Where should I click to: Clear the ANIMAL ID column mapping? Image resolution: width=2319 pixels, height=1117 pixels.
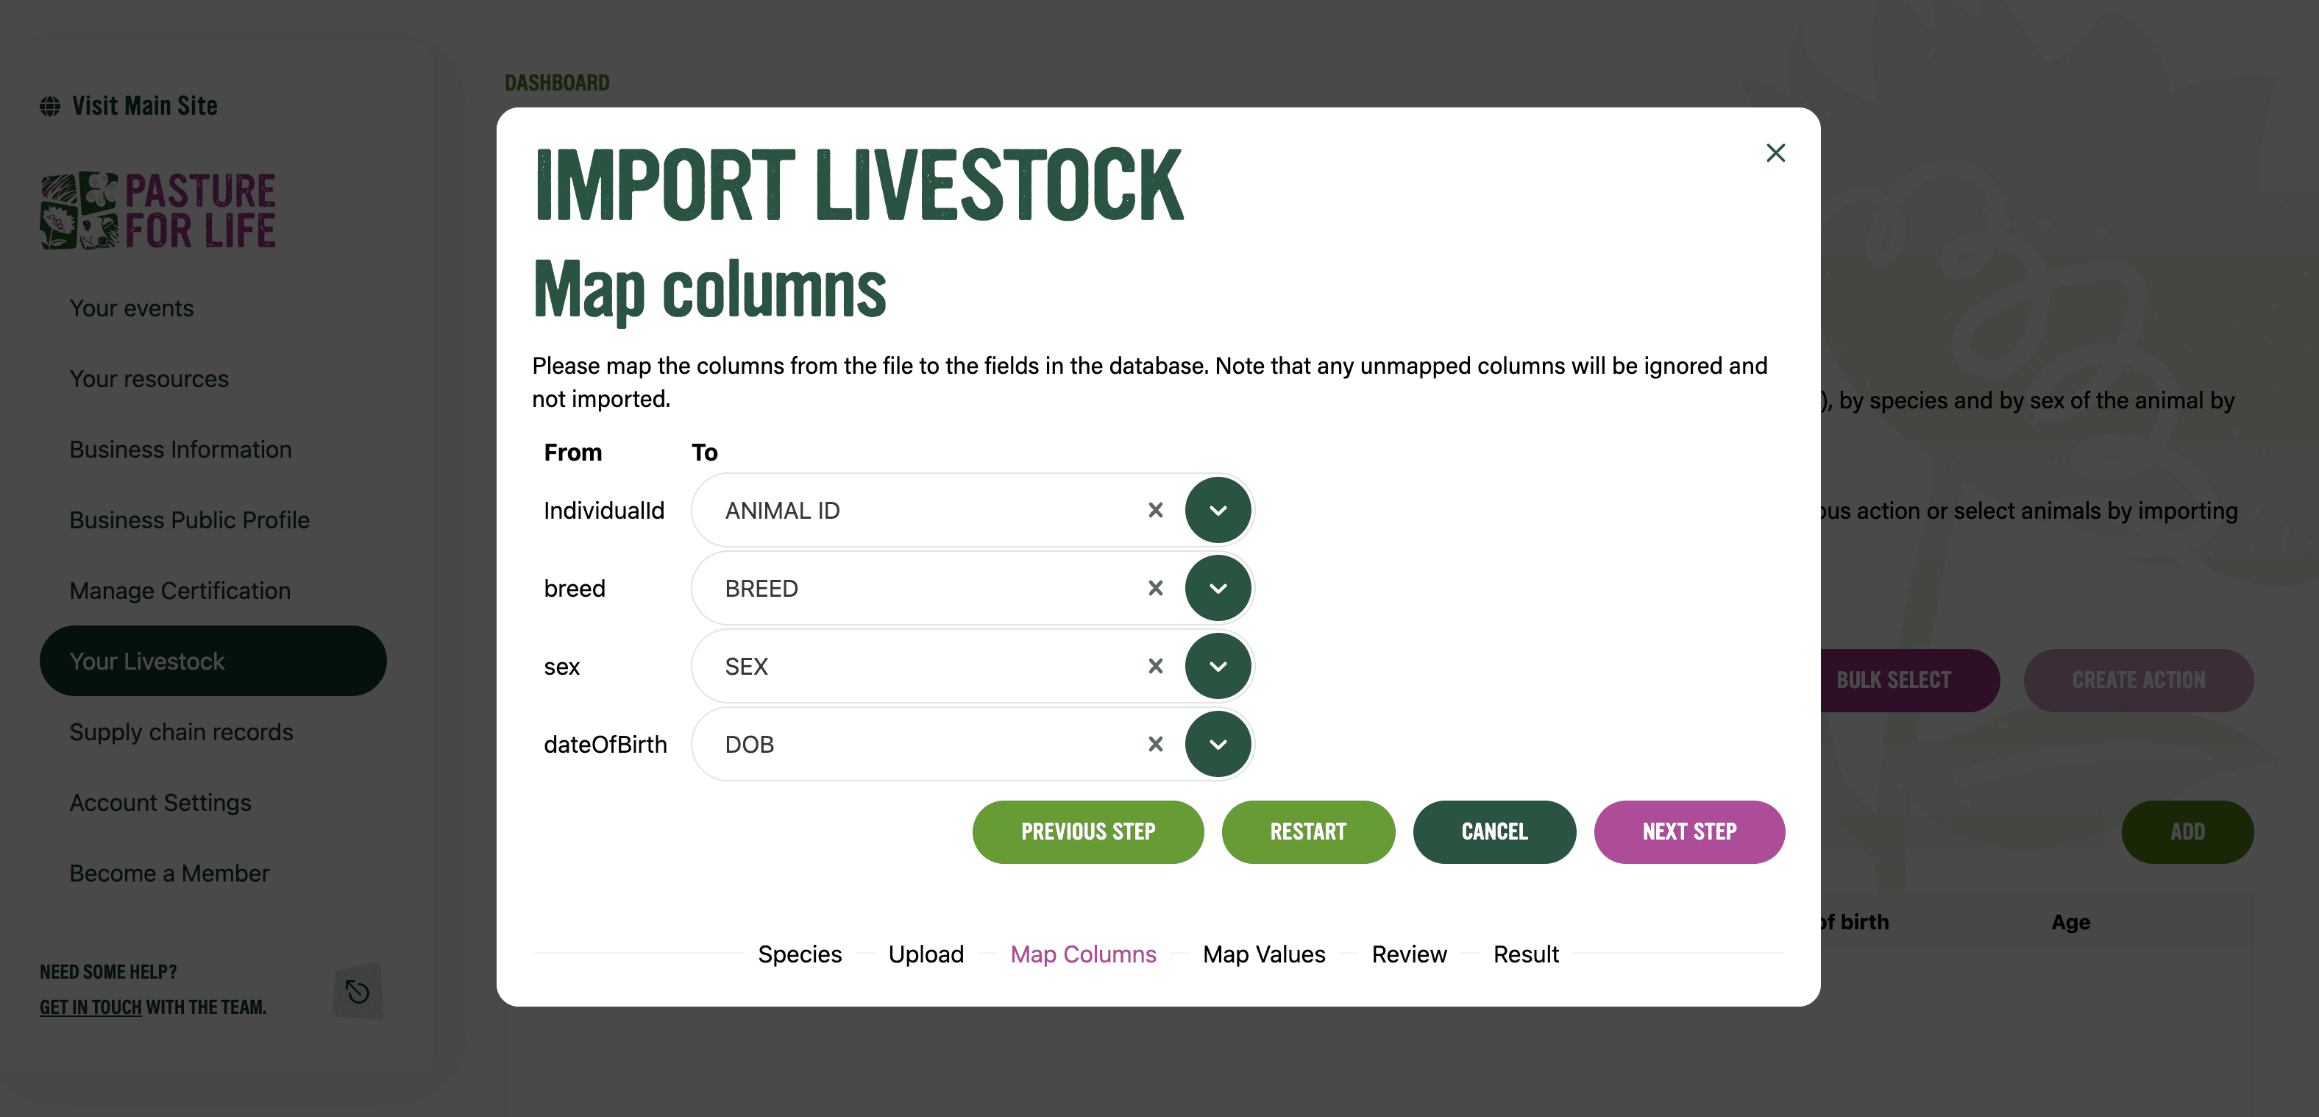coord(1155,509)
